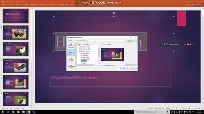Select slide 5 thumbnail with gray hen
This screenshot has width=204, height=114.
(16, 82)
